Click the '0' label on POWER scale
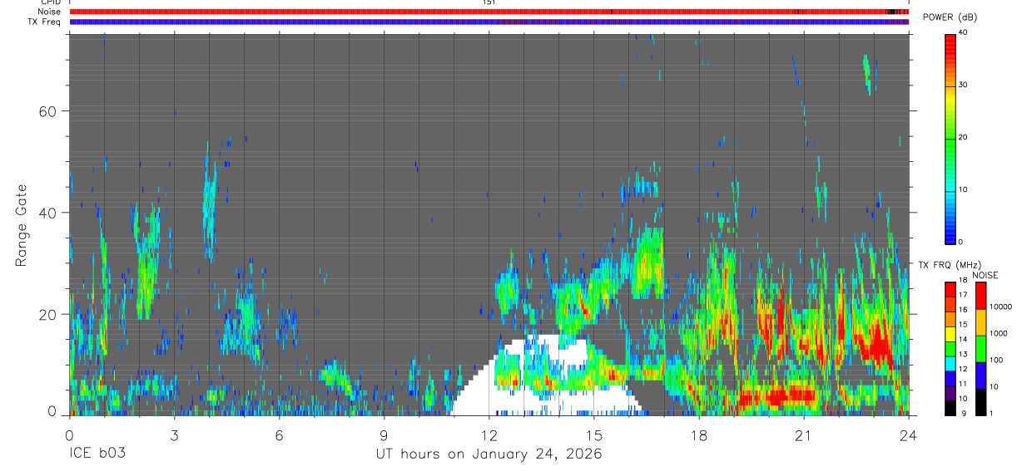 click(961, 242)
